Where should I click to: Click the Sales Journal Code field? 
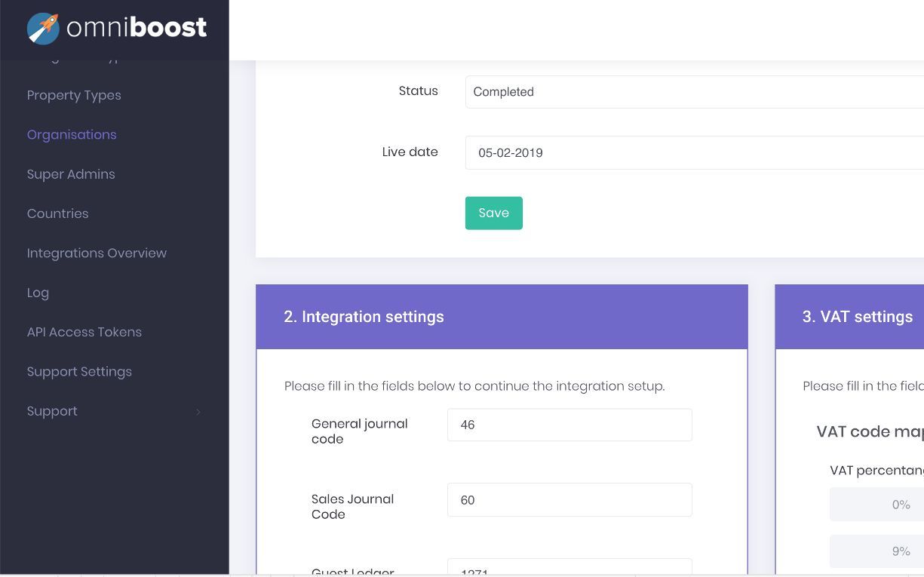pos(569,500)
